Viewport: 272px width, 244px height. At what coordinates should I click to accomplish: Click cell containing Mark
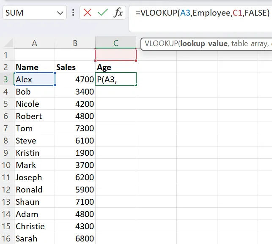click(34, 165)
